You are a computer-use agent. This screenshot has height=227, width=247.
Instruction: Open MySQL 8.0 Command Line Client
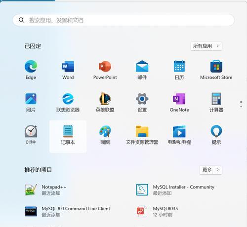click(x=68, y=212)
